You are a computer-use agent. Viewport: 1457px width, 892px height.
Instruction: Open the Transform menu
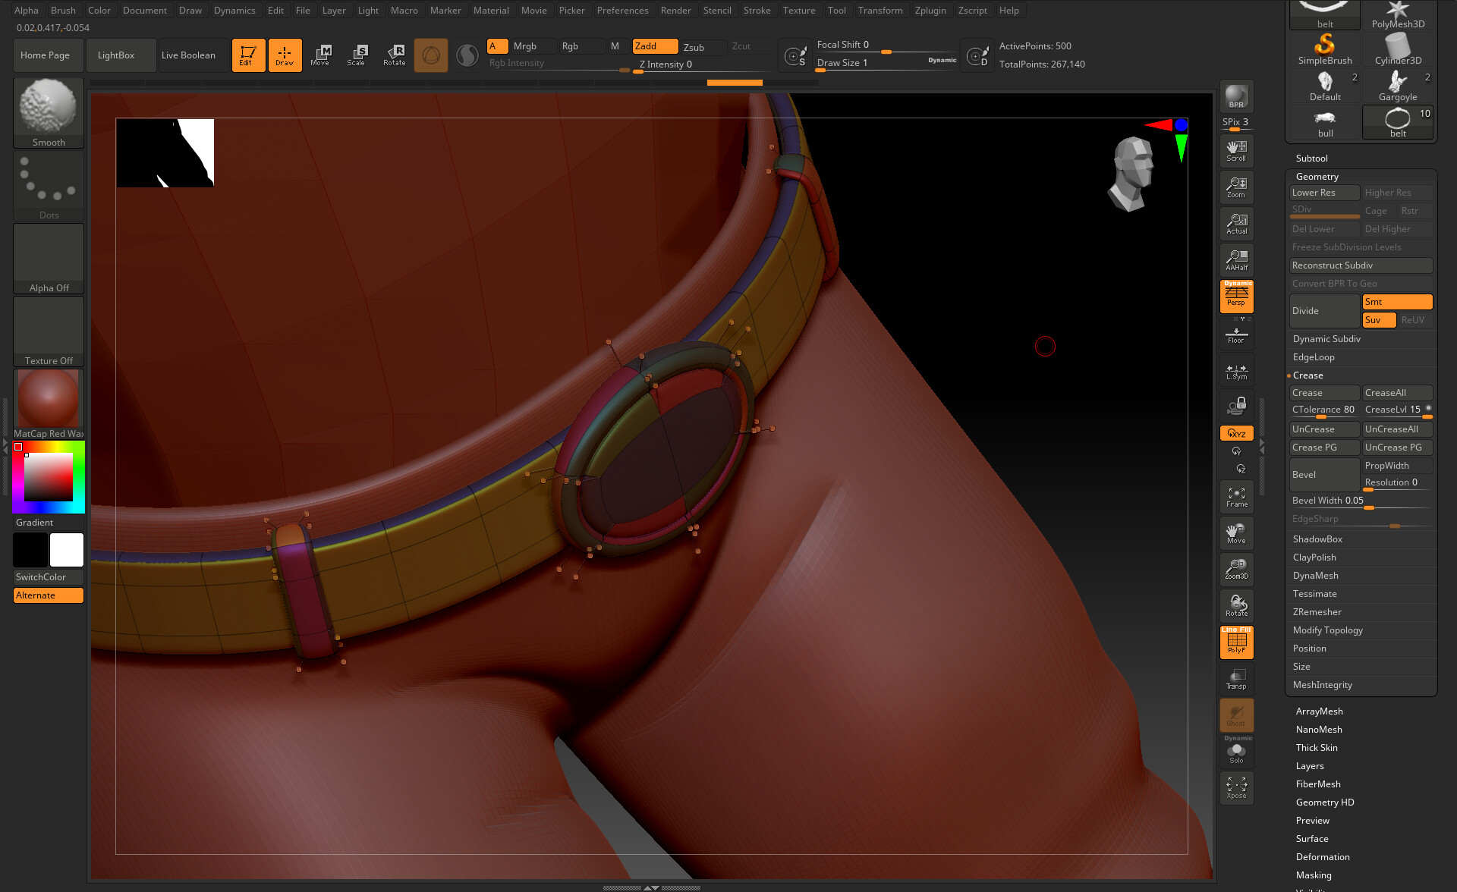(880, 11)
